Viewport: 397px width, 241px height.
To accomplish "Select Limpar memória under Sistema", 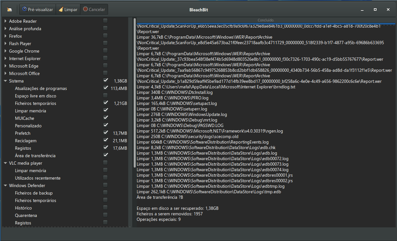I will (65, 111).
